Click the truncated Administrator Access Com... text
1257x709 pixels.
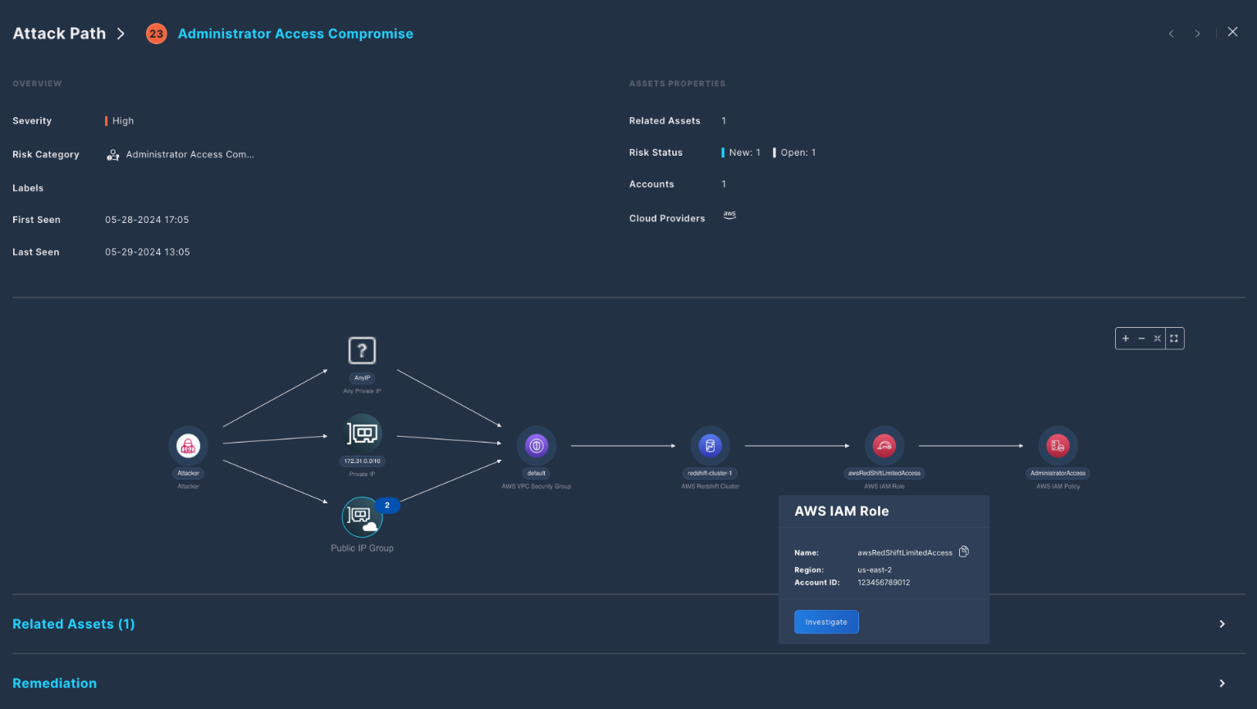tap(190, 154)
